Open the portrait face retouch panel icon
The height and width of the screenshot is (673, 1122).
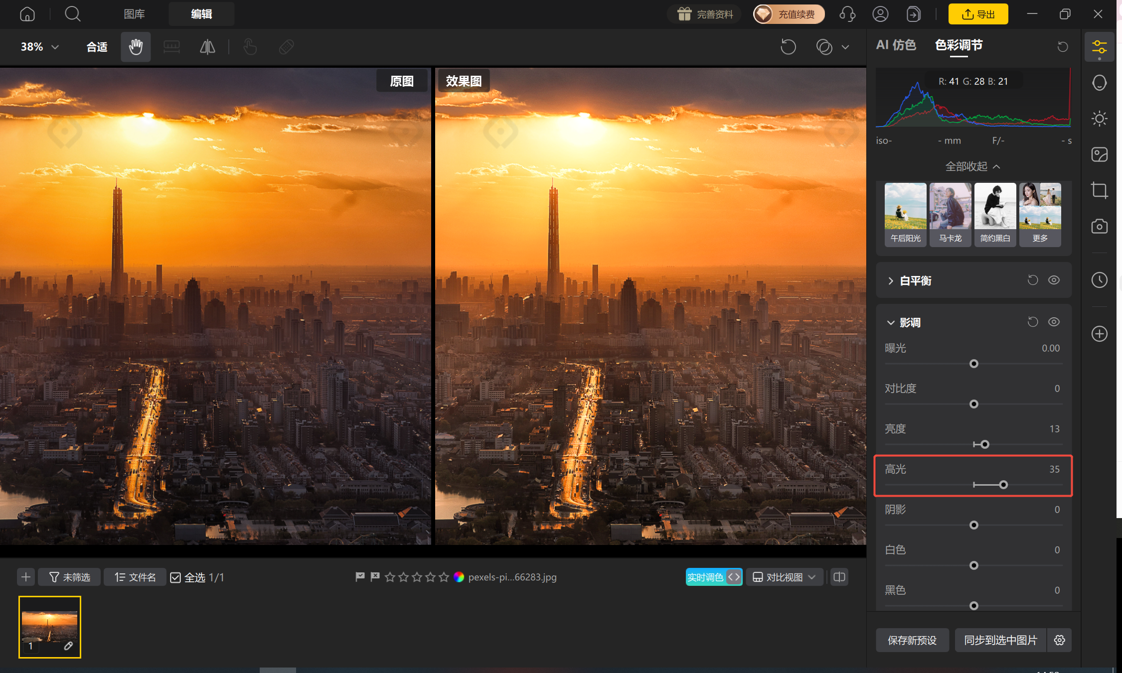coord(1099,83)
